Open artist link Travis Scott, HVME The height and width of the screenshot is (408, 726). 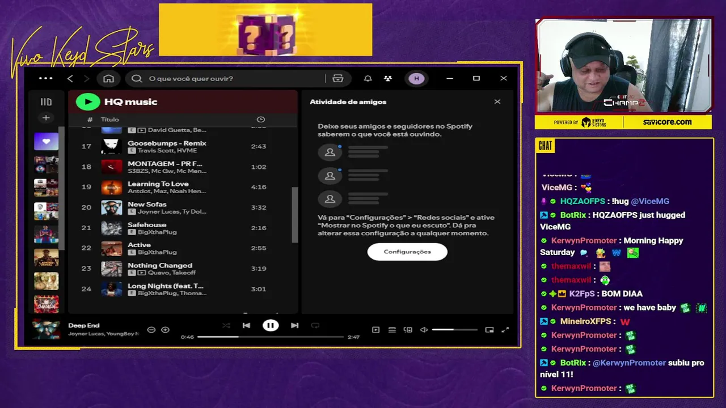coord(167,151)
